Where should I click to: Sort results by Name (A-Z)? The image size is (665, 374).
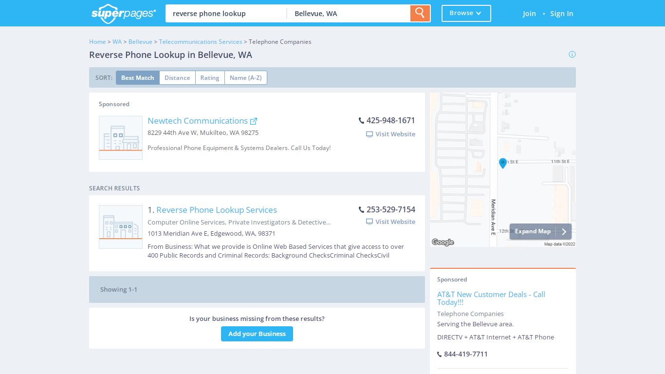pyautogui.click(x=246, y=78)
